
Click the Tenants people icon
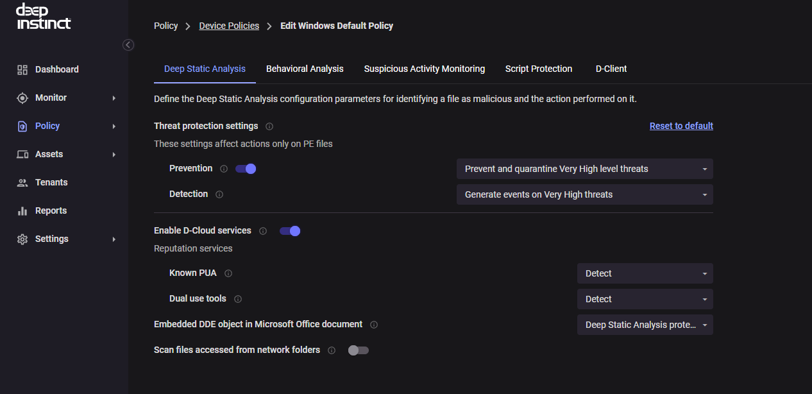coord(22,183)
